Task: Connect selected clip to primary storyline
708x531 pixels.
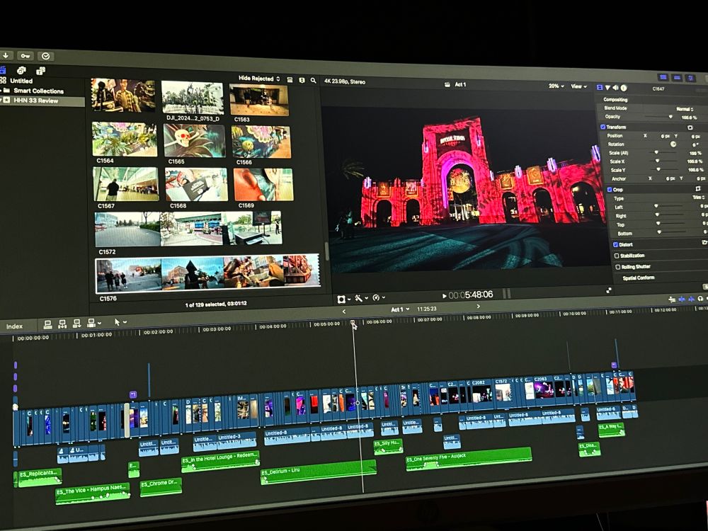Action: pos(47,324)
